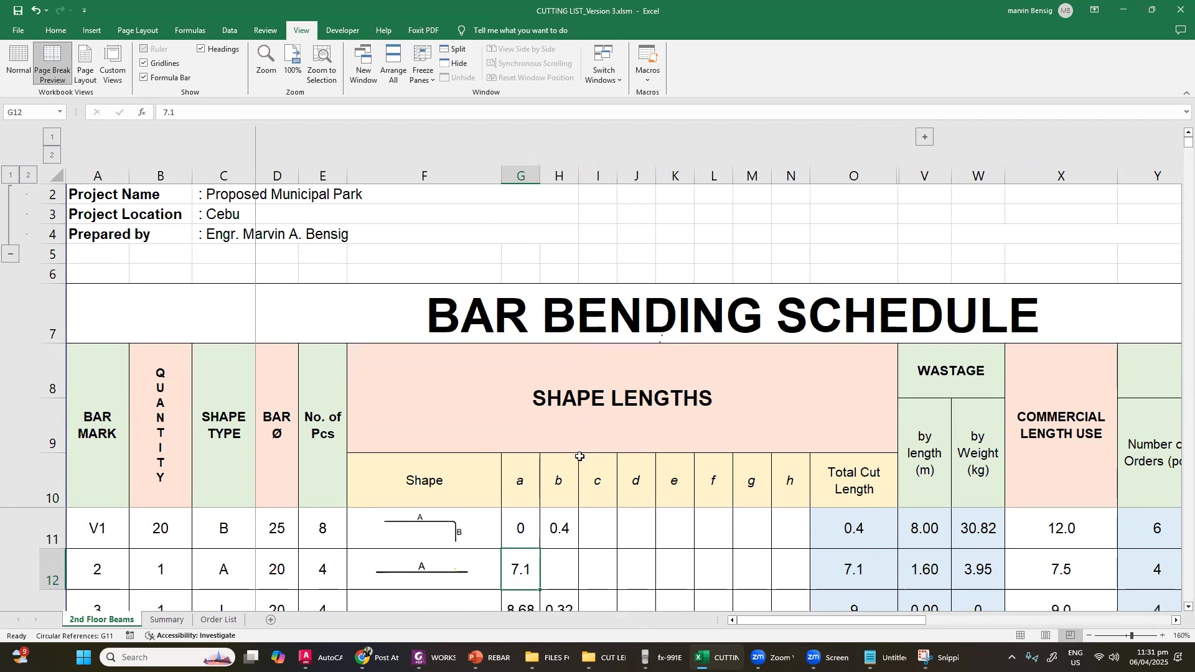Open the Developer ribbon tab
The width and height of the screenshot is (1195, 672).
pos(342,30)
